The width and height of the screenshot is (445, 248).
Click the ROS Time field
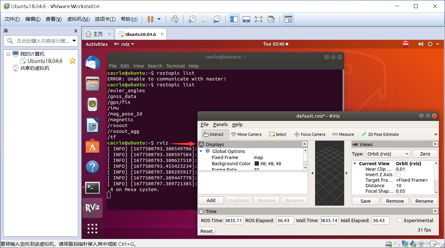coord(234,221)
